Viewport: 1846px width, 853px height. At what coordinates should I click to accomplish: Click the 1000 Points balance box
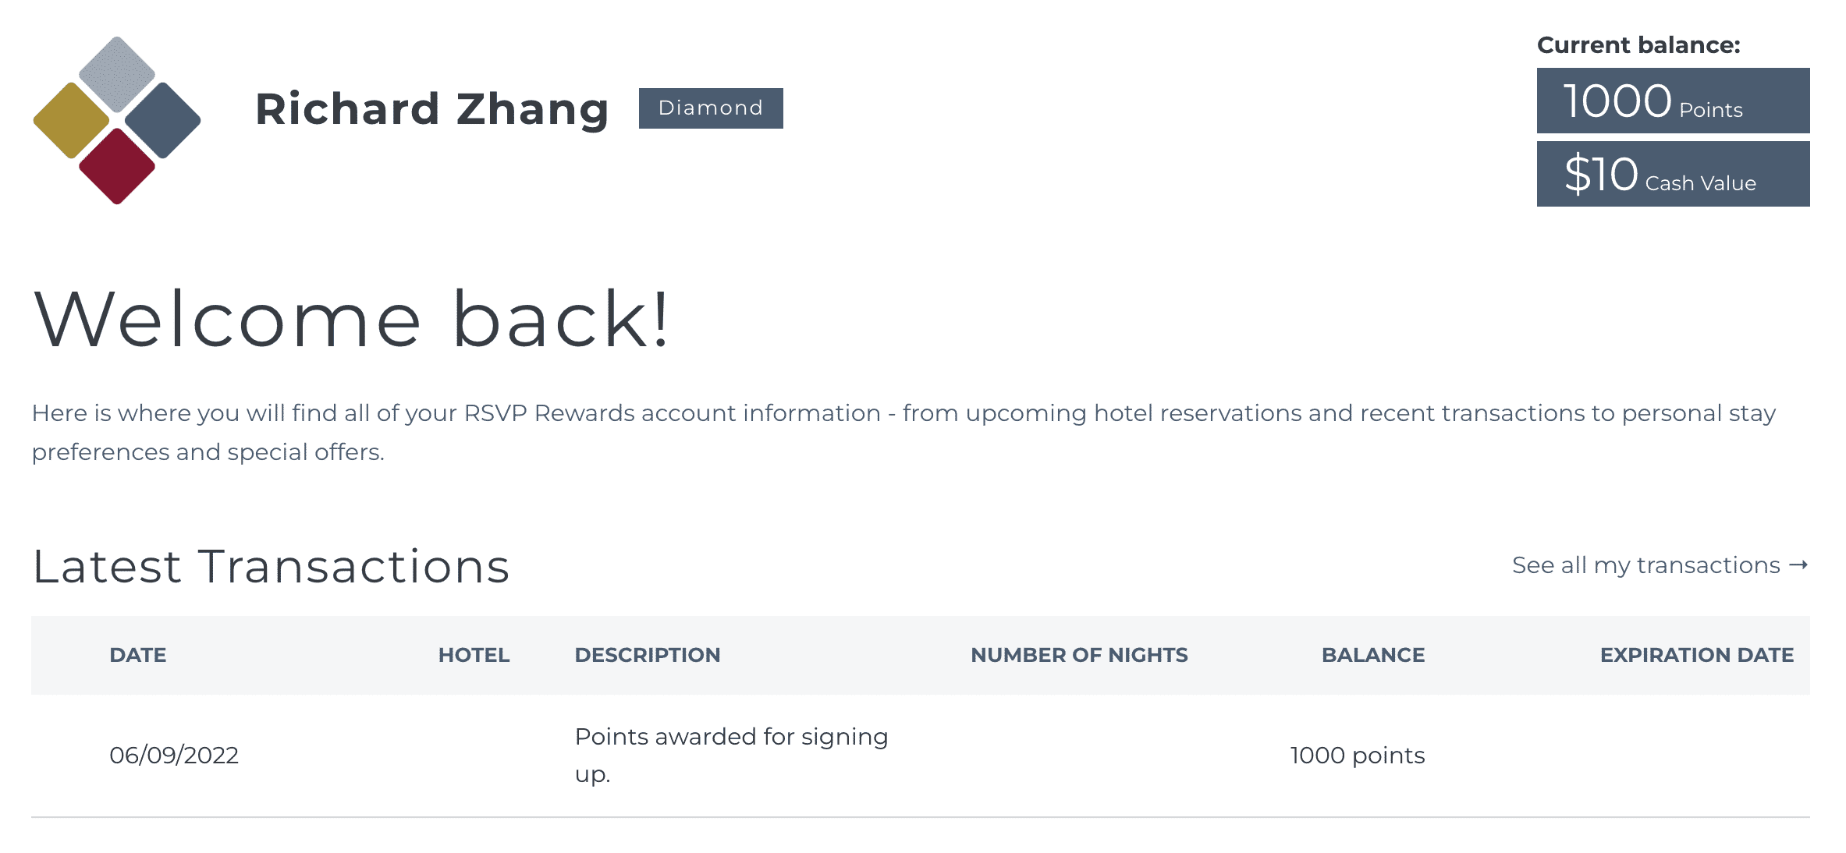pyautogui.click(x=1672, y=101)
